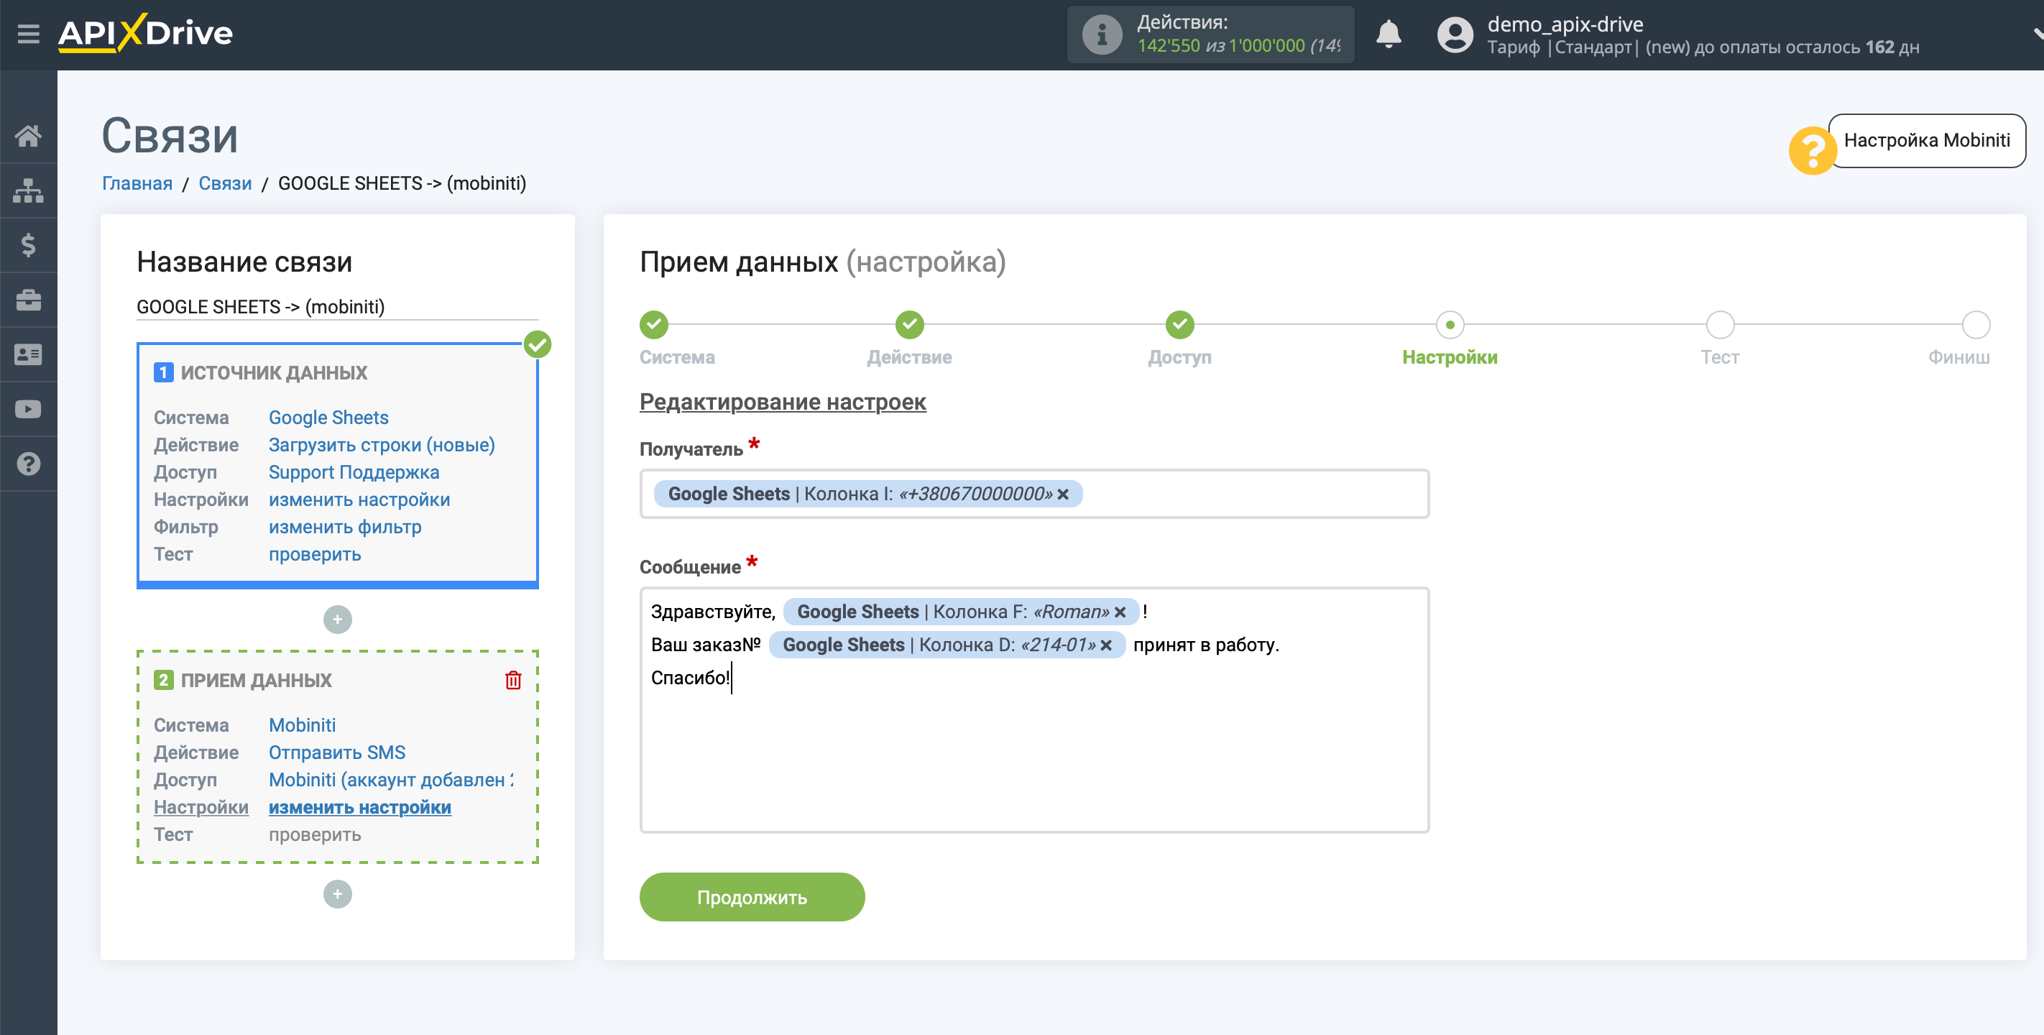Click the yellow help question icon
Image resolution: width=2044 pixels, height=1035 pixels.
point(1813,151)
